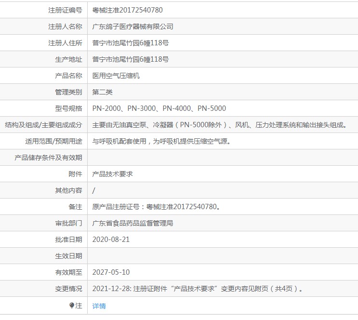Screen dimensions: 358x320
Task: Click the product name 医用空气压缩机
Action: [x=116, y=76]
